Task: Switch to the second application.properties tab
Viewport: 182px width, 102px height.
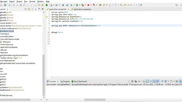Action: click(x=81, y=9)
